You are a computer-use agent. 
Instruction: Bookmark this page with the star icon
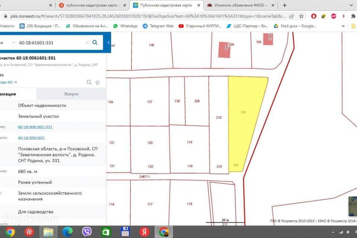(x=301, y=16)
